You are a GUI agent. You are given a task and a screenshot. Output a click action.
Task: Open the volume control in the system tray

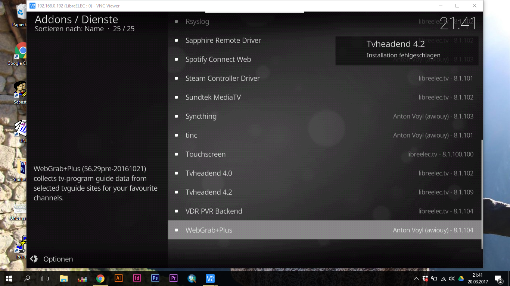click(x=452, y=278)
